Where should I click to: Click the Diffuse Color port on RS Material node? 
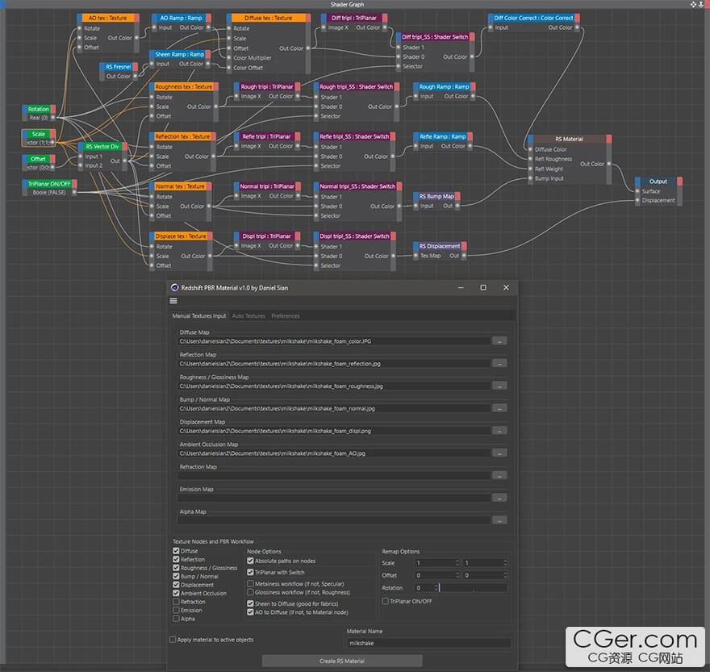click(x=530, y=149)
